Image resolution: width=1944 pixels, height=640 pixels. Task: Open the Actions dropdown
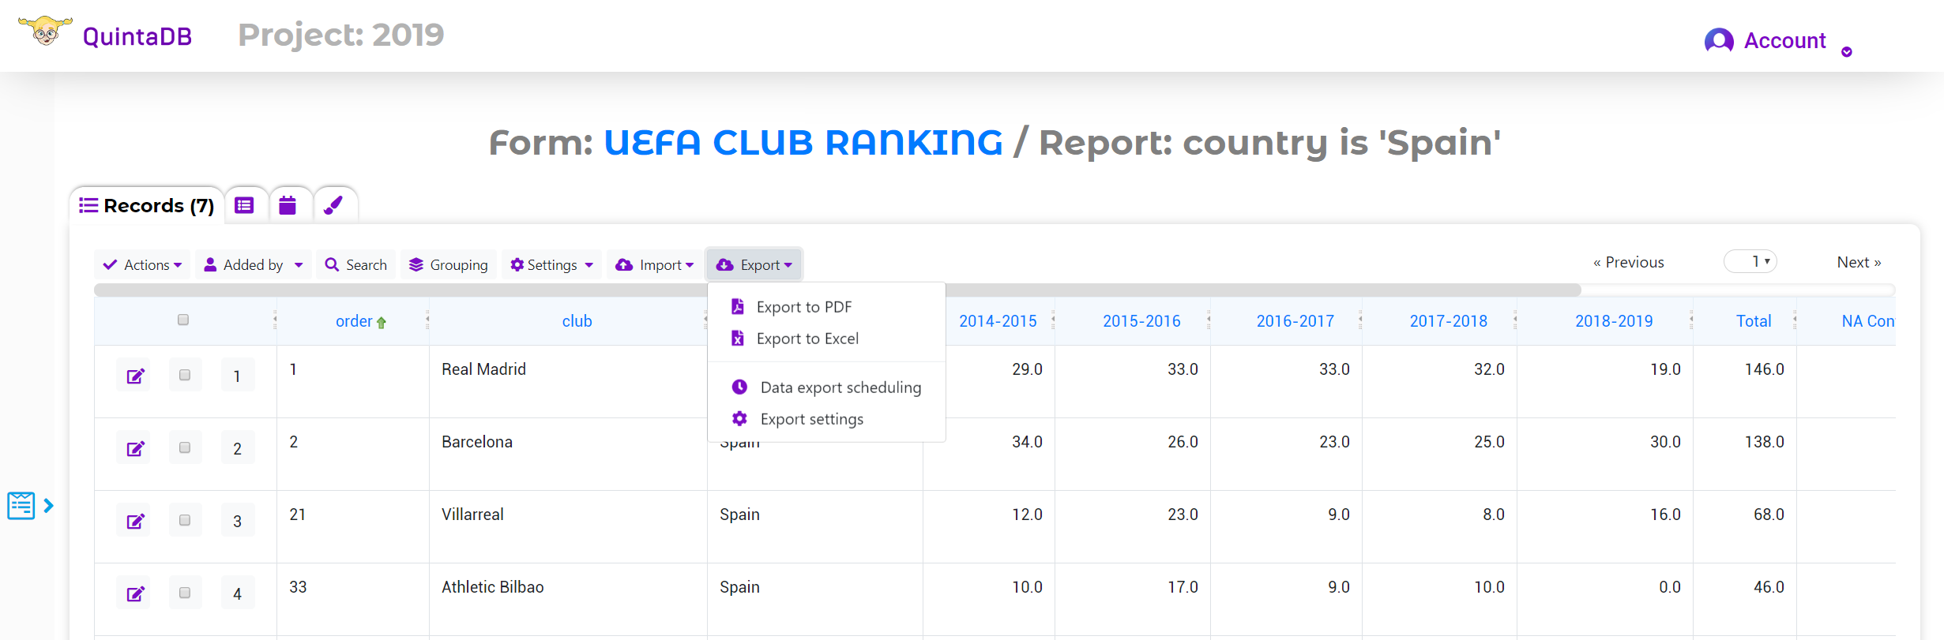(143, 264)
